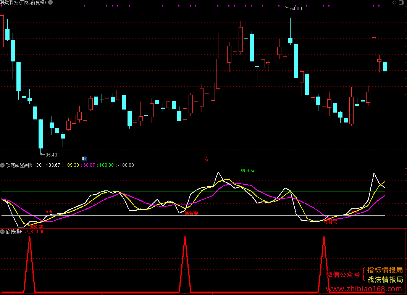Expand the 顶底转强副图 indicator menu arrow
This screenshot has width=407, height=295.
click(x=2, y=165)
